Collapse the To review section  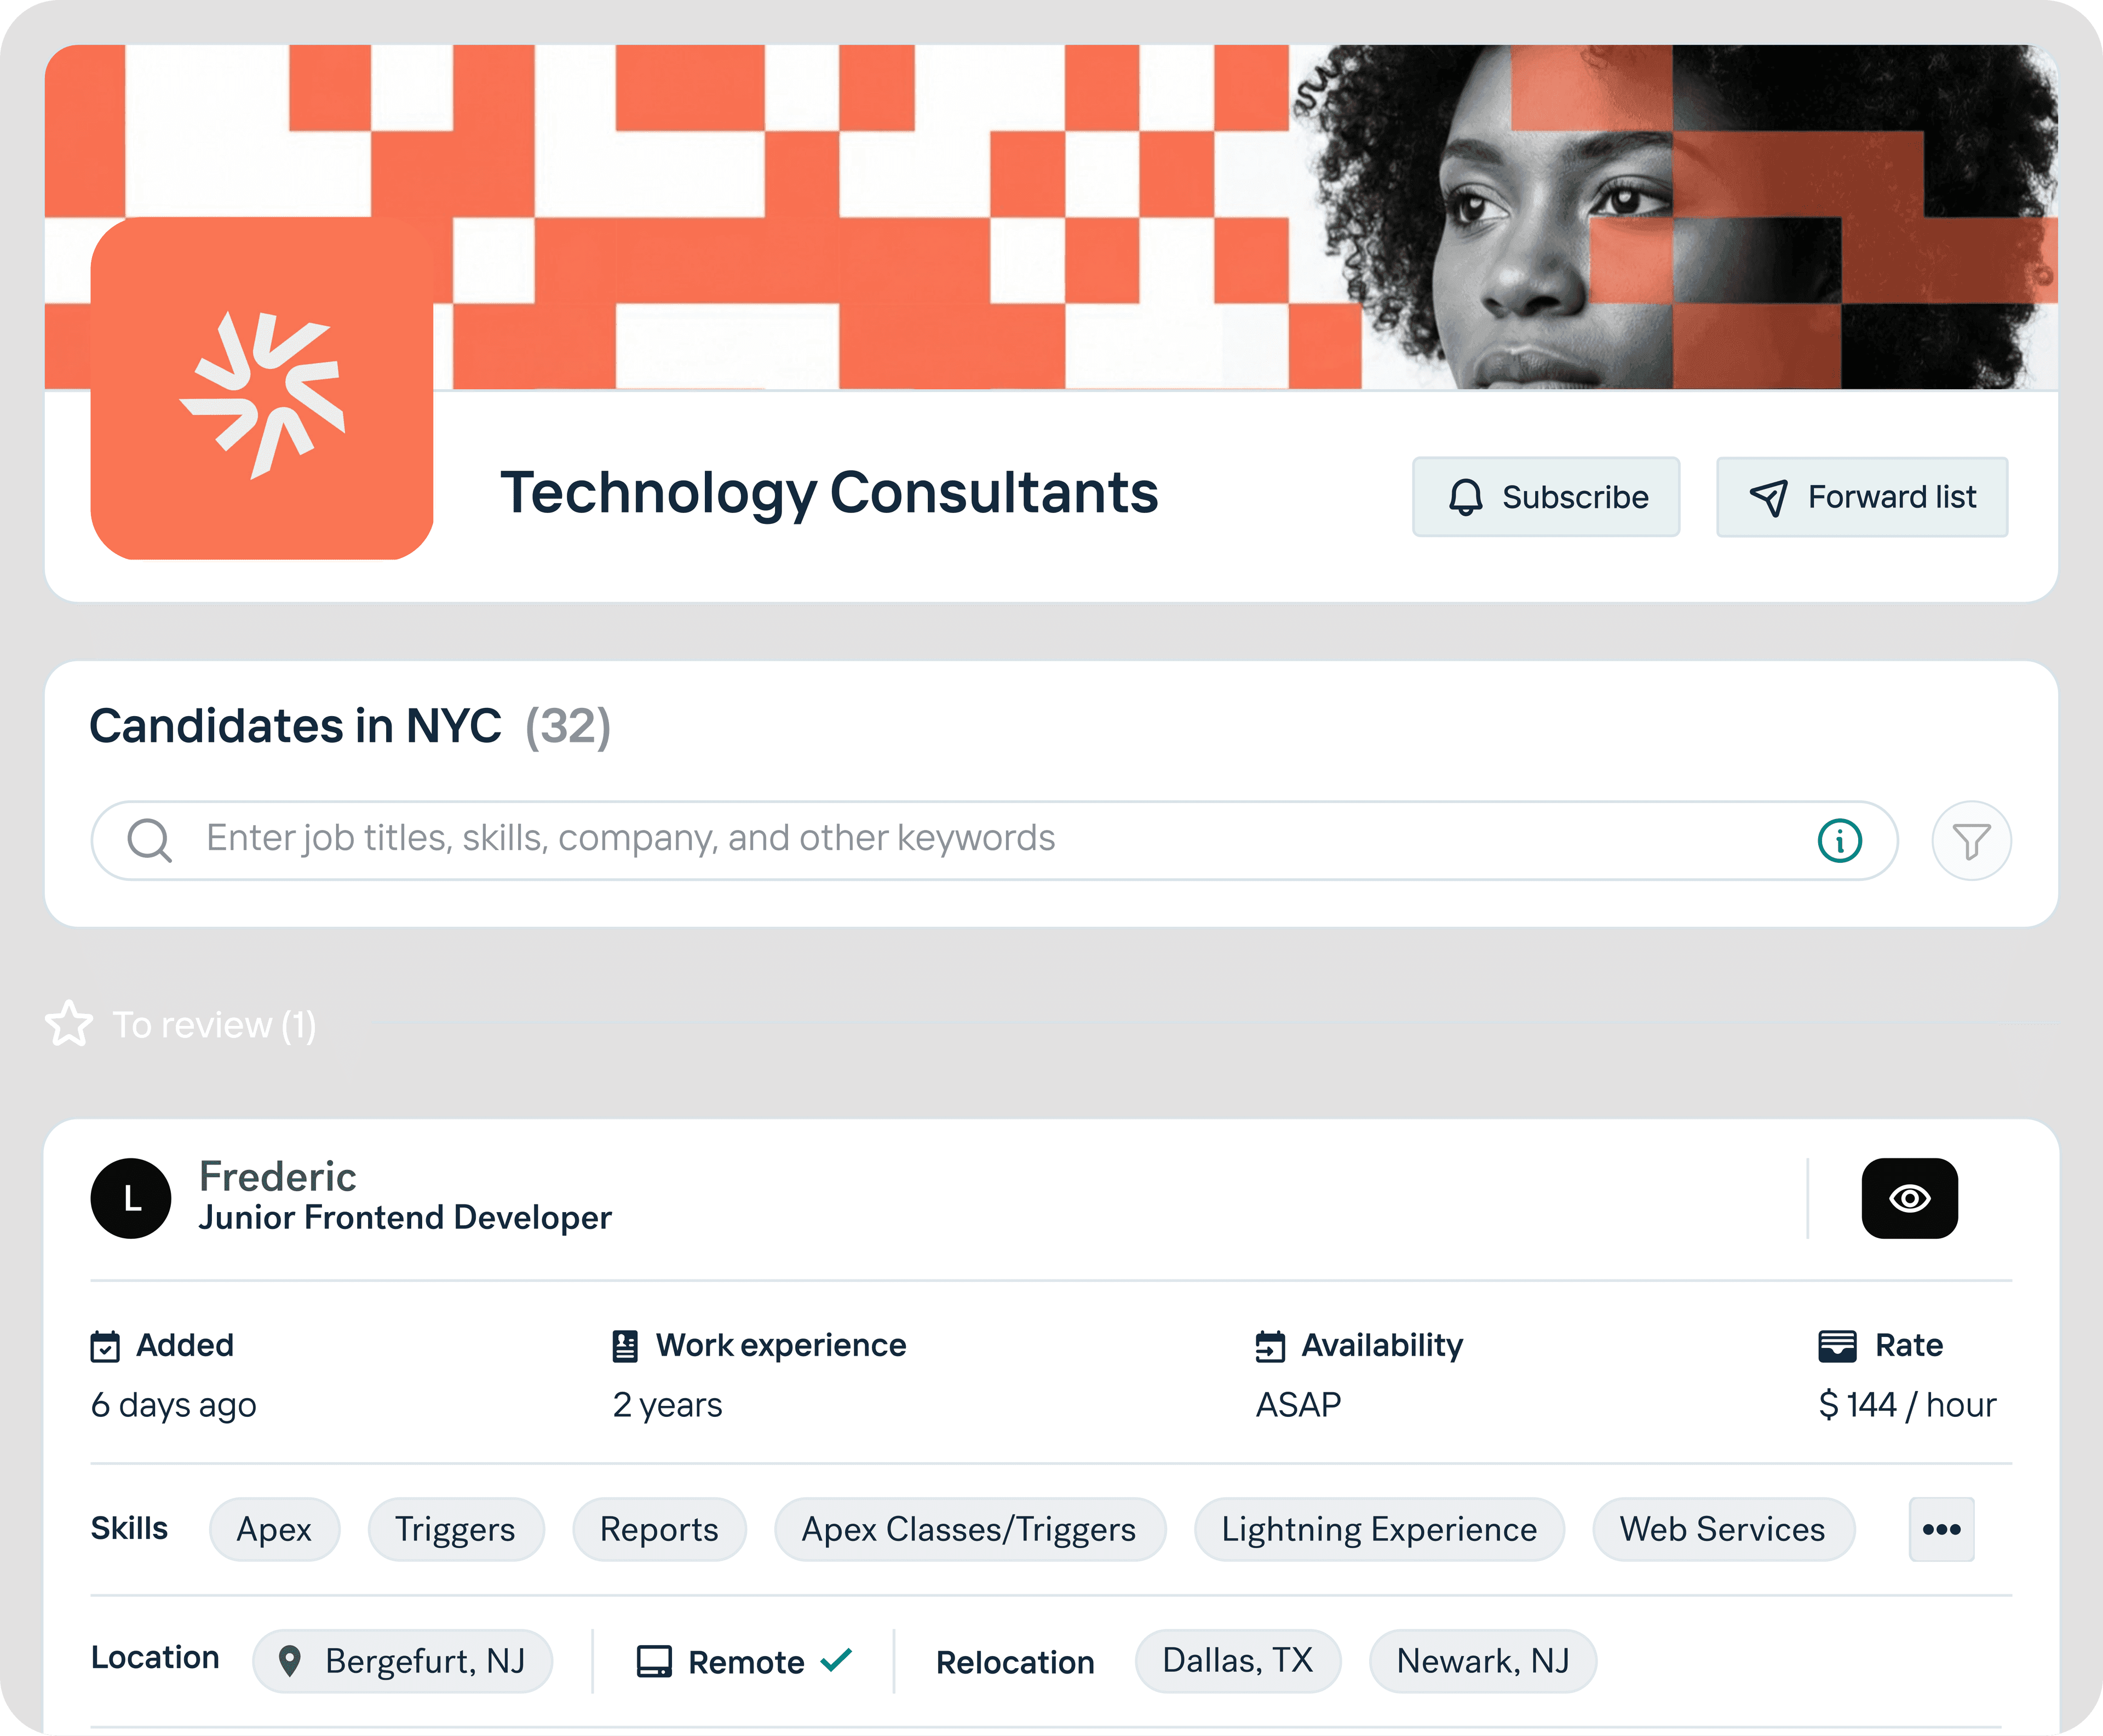coord(214,1025)
